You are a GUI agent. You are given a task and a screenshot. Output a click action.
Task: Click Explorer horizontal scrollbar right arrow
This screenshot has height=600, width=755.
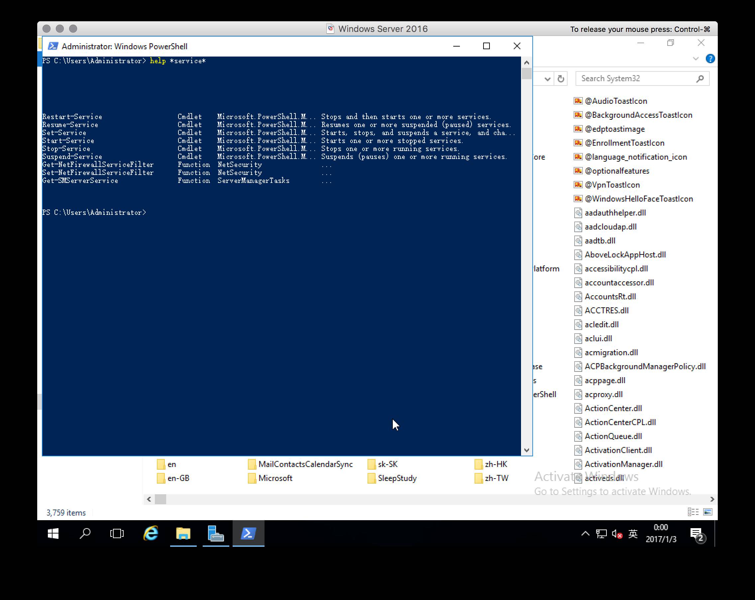click(x=712, y=499)
